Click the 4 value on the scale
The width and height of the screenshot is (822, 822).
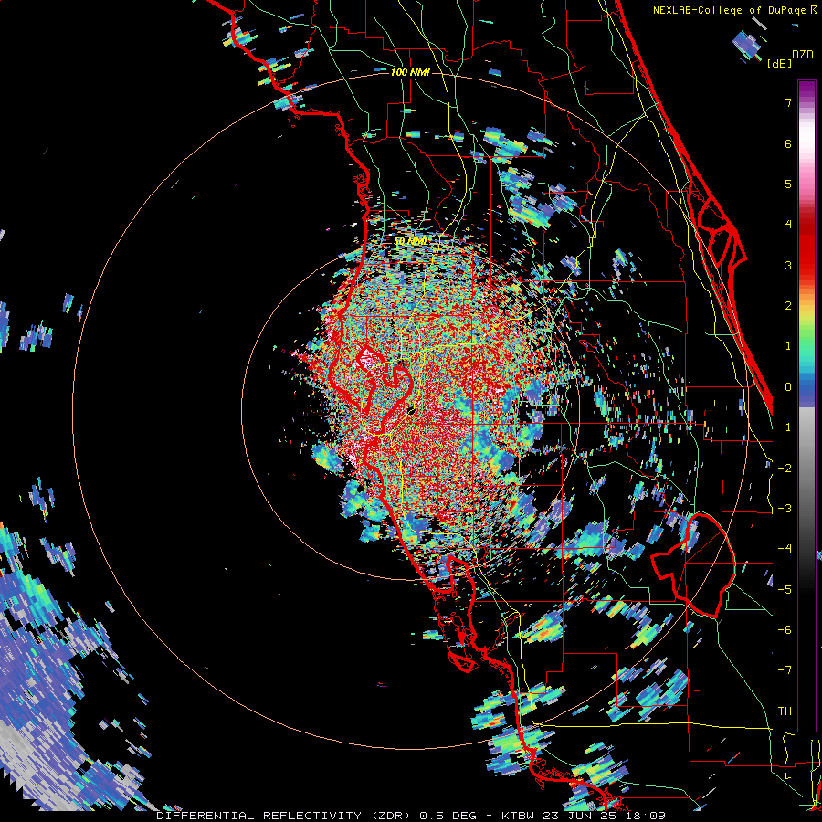(x=788, y=225)
